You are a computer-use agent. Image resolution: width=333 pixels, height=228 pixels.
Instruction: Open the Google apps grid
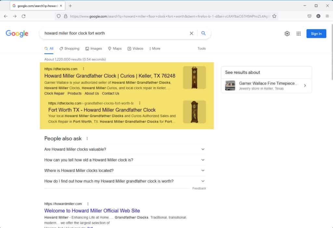point(299,33)
